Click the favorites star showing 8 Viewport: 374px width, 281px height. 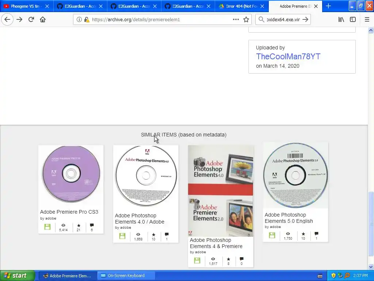tap(228, 259)
